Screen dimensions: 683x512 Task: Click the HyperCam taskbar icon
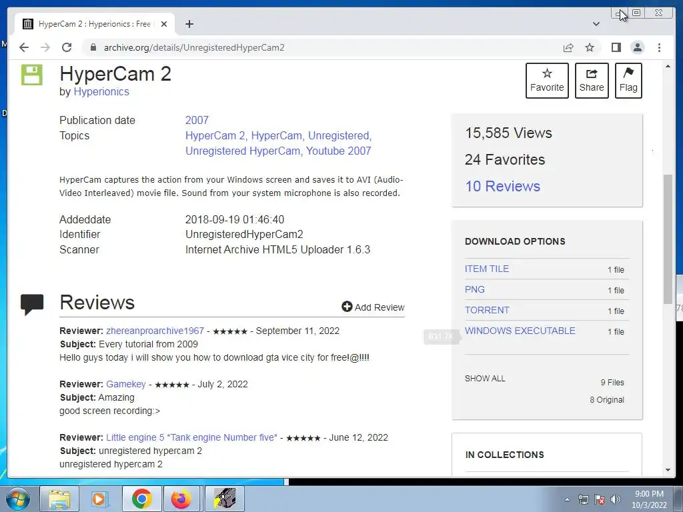pyautogui.click(x=224, y=499)
